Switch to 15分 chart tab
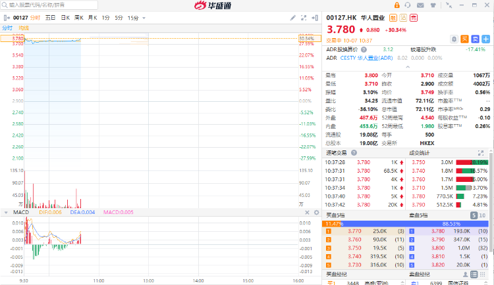The width and height of the screenshot is (494, 285). pyautogui.click(x=133, y=18)
